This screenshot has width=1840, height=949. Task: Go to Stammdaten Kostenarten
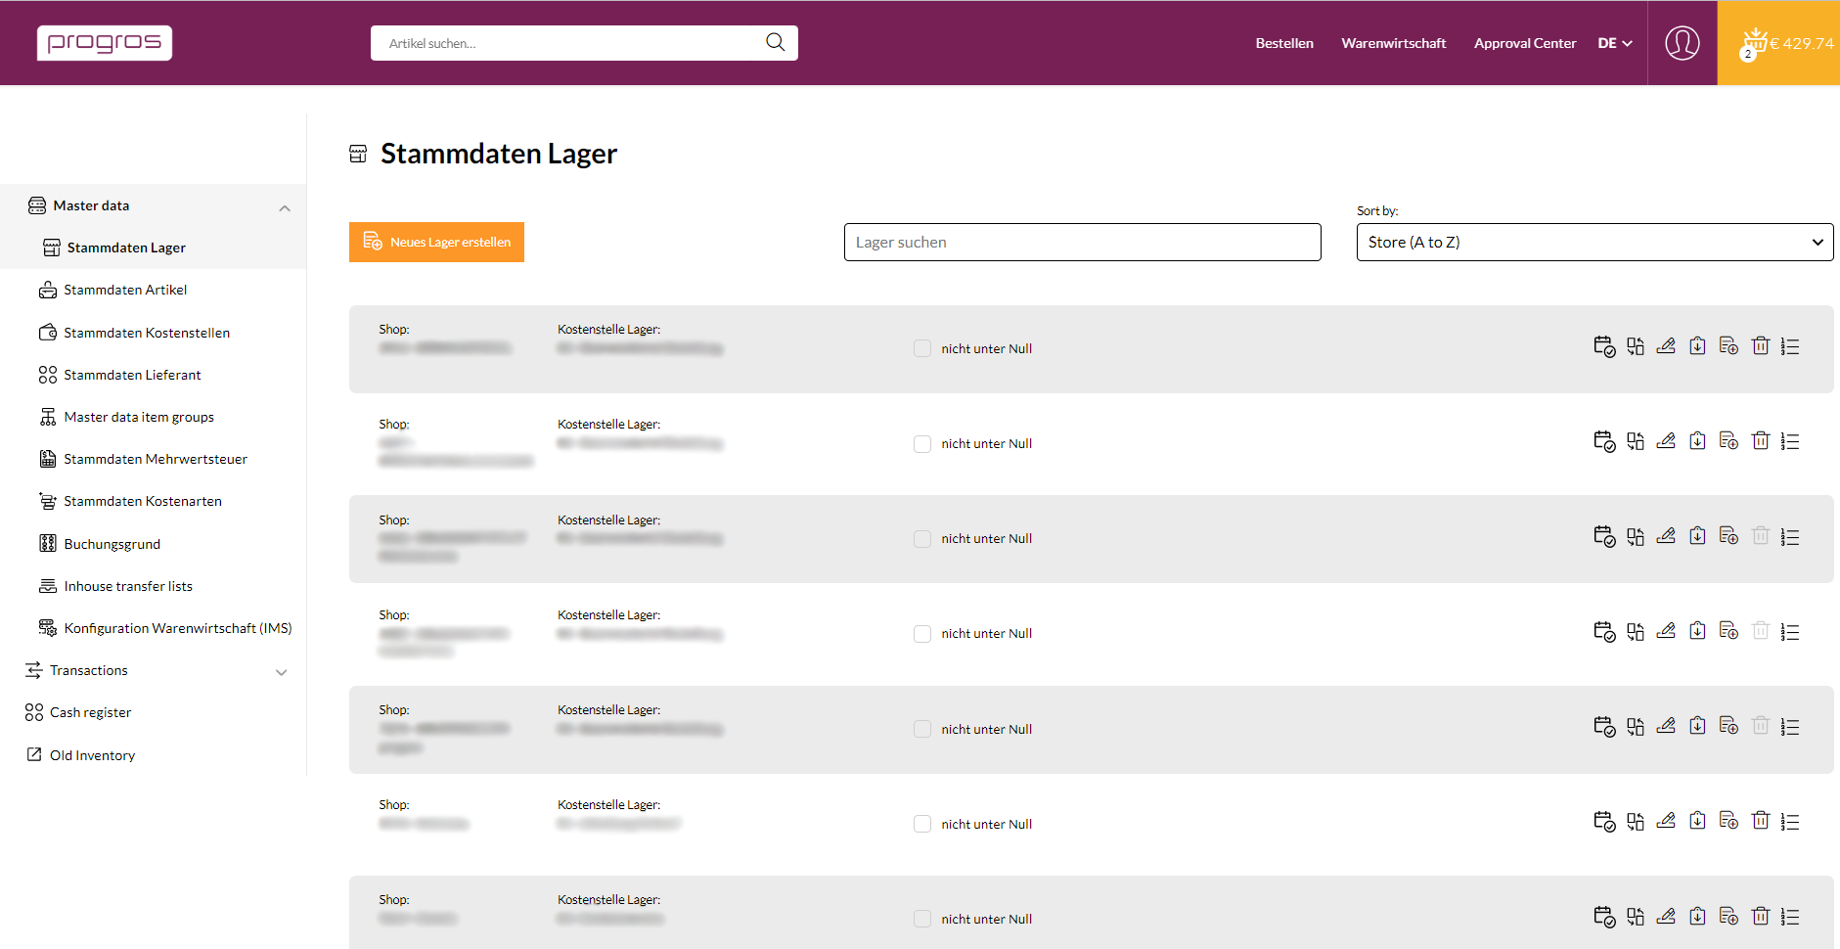pyautogui.click(x=143, y=501)
